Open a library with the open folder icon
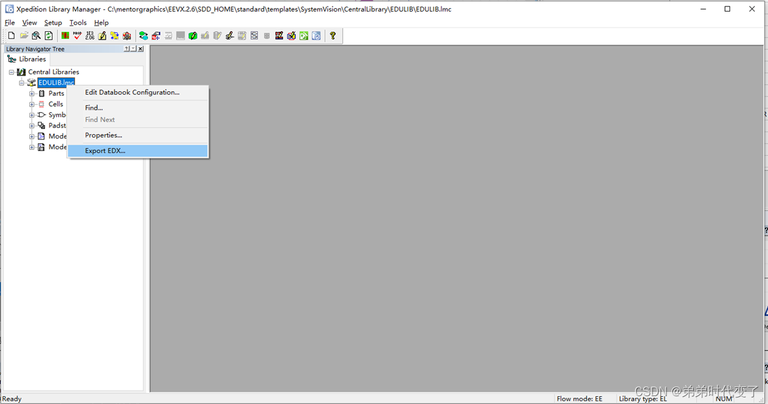Viewport: 768px width, 404px height. point(24,35)
